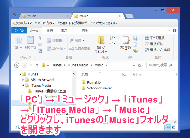Click the scissors Cut icon

[40, 38]
